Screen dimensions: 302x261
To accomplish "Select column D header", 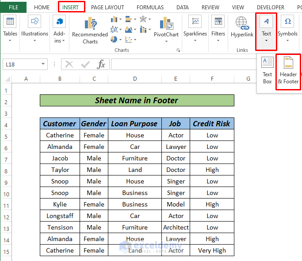I will pyautogui.click(x=135, y=79).
